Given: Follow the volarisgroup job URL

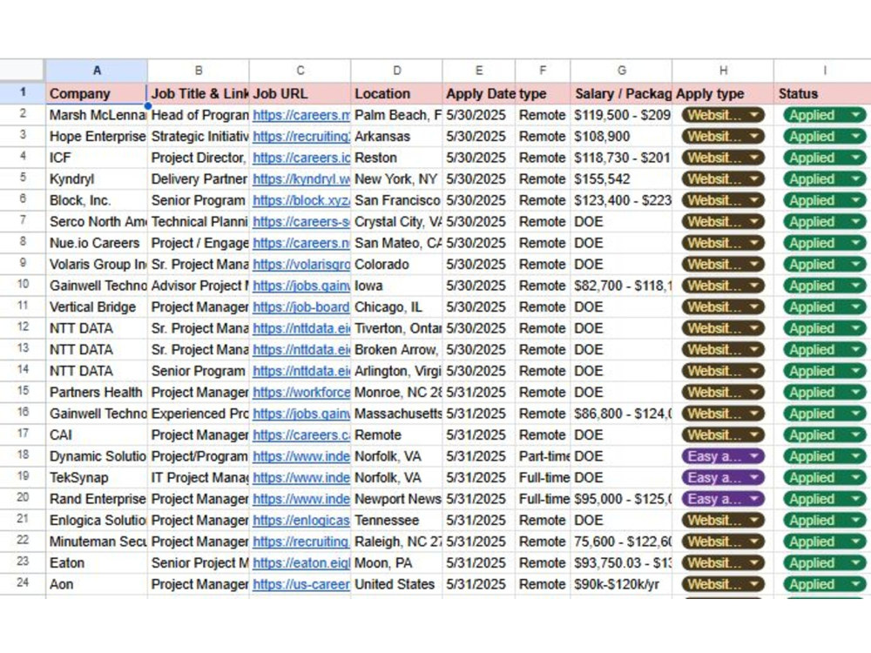Looking at the screenshot, I should tap(301, 265).
